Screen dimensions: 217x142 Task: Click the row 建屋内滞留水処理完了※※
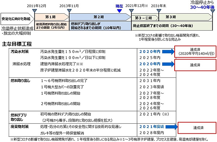[x=61, y=64]
